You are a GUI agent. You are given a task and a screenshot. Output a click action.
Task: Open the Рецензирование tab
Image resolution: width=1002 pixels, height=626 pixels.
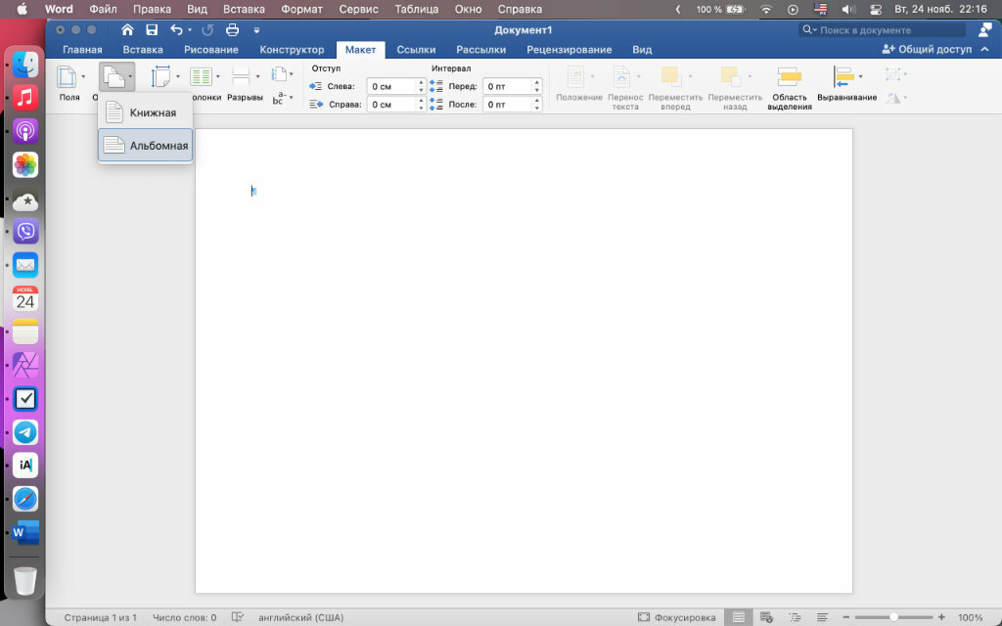[569, 50]
